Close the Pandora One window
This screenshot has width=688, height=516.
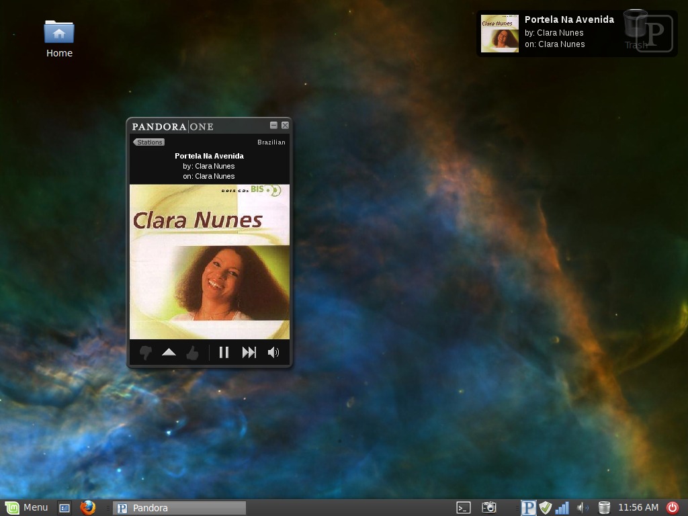(285, 125)
